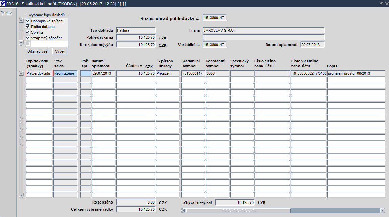
Task: Click the Neuhrazené balance status cell
Action: 65,73
